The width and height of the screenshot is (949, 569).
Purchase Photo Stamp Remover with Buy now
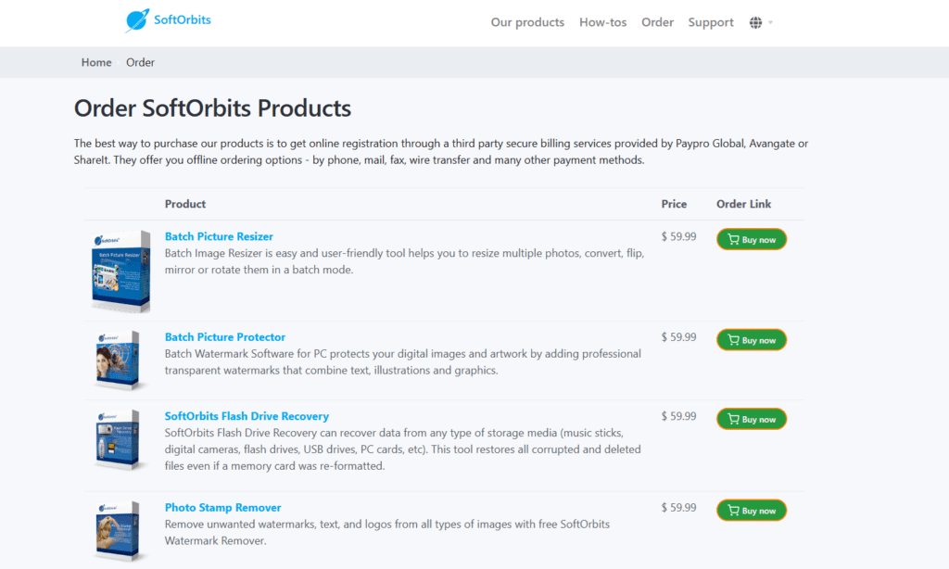coord(751,511)
